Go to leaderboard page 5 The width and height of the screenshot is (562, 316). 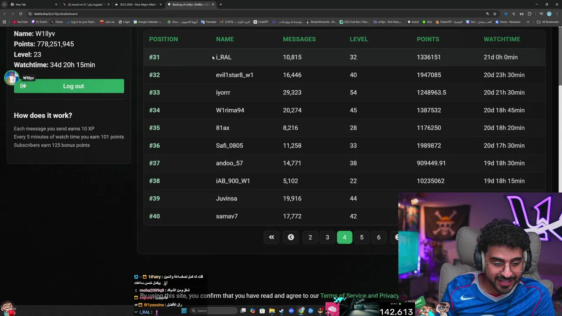point(362,237)
